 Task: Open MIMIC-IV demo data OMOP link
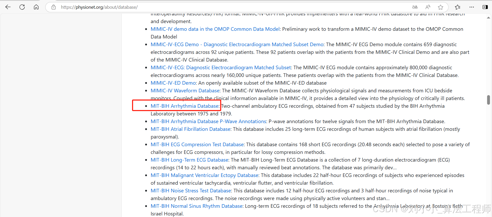pyautogui.click(x=215, y=29)
